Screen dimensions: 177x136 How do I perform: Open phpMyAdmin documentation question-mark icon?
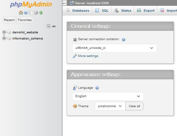point(26,13)
